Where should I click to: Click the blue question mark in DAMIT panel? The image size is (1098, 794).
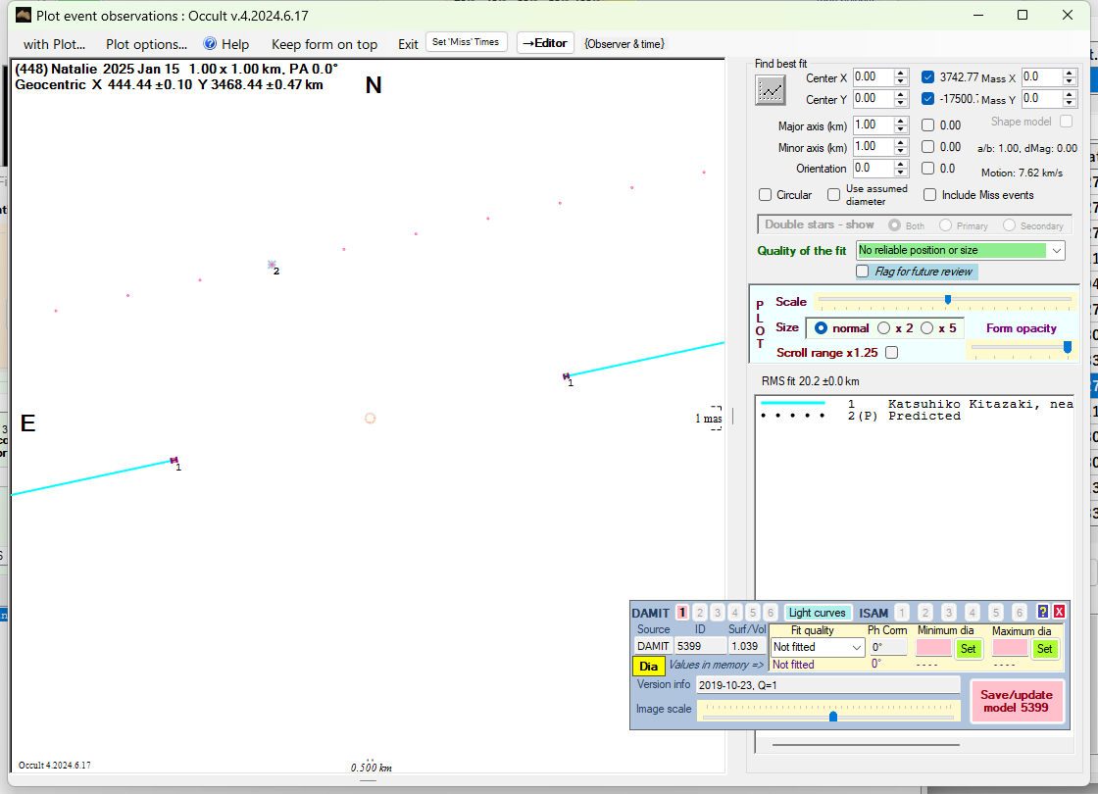pyautogui.click(x=1043, y=612)
